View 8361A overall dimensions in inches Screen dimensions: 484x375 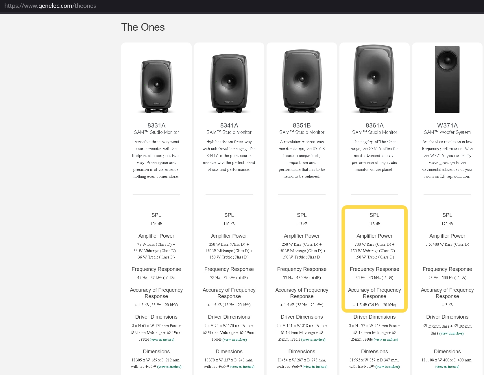(x=387, y=367)
